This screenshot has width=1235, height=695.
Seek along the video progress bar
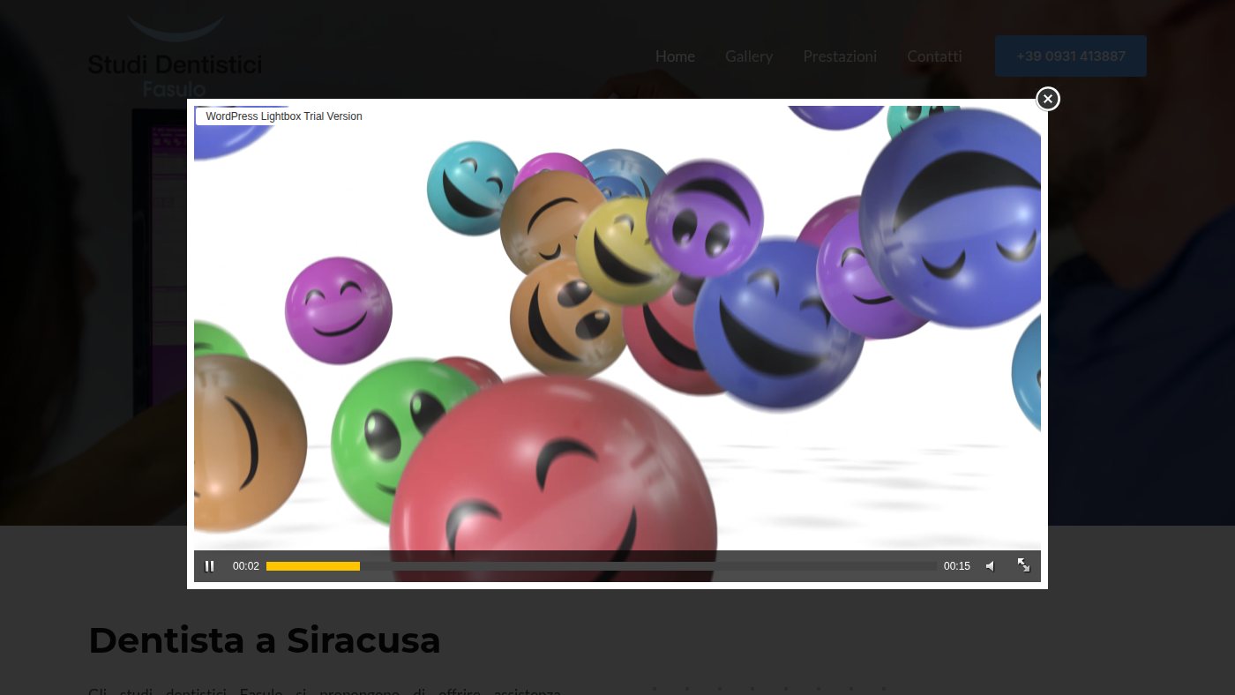(x=601, y=566)
